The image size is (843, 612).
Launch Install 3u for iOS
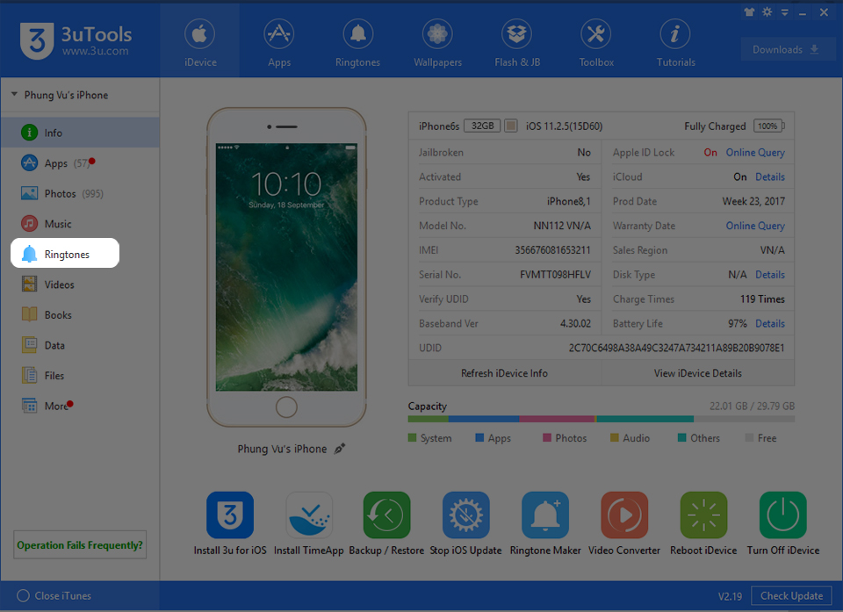[230, 523]
